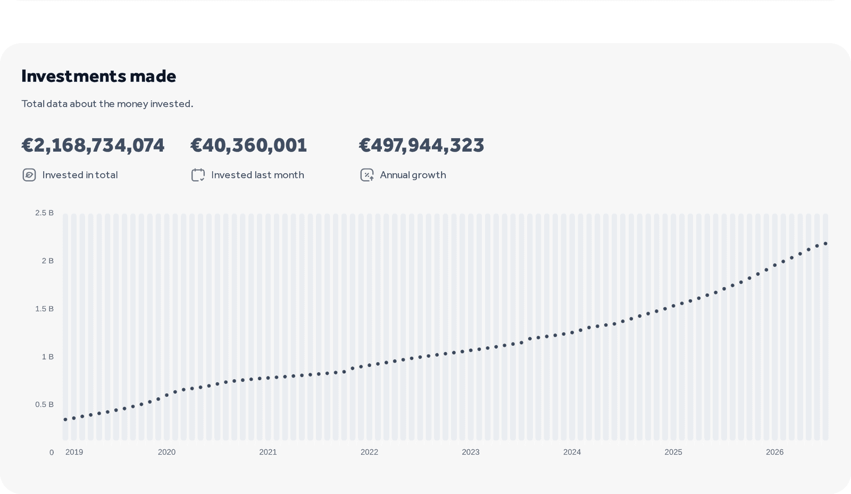
Task: Click the first data point above 2019
Action: pos(65,420)
